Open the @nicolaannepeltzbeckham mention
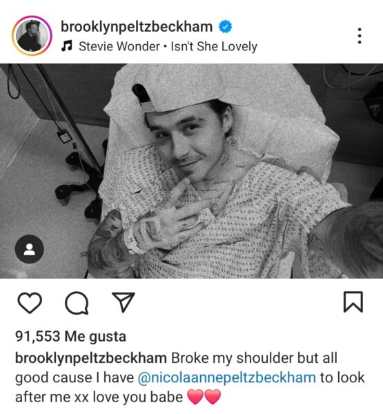Screen dimensions: 383x414 pyautogui.click(x=227, y=377)
